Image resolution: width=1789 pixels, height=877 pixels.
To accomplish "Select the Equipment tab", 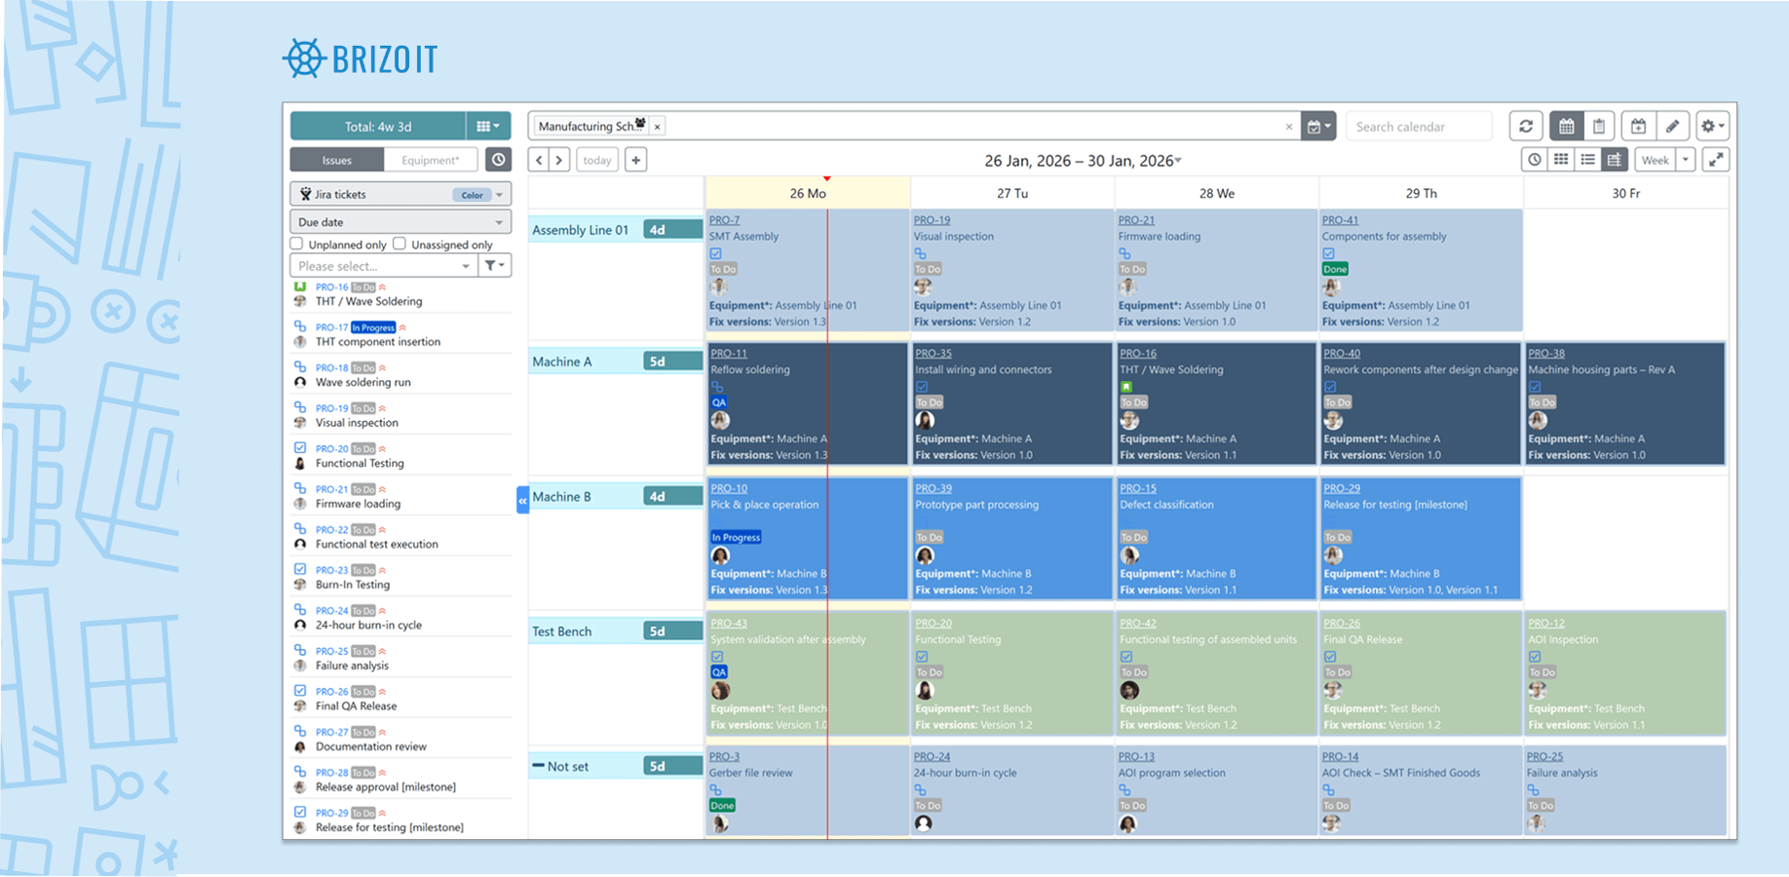I will click(431, 159).
